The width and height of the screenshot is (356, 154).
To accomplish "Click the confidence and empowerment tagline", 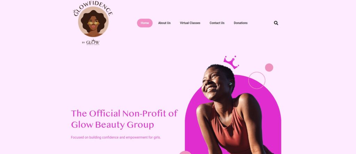I will (116, 137).
